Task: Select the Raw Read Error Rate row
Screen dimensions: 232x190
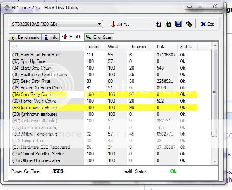Action: click(x=104, y=55)
